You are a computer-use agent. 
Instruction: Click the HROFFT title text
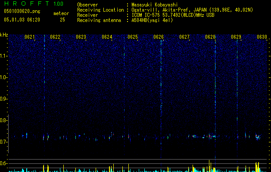26,3
